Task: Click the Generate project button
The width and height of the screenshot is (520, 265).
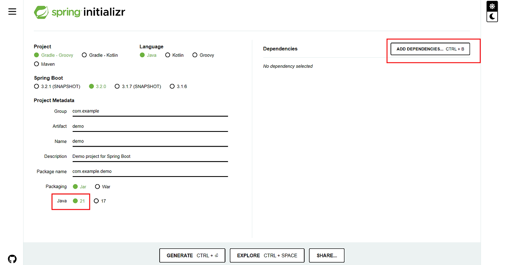Action: pos(192,256)
